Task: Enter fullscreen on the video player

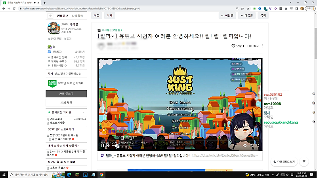Action: [x=257, y=146]
